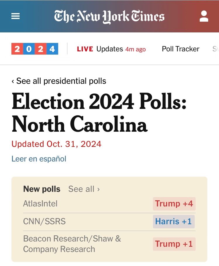Screen dimensions: 219x266
Task: Click the New polls heading
Action: point(42,189)
